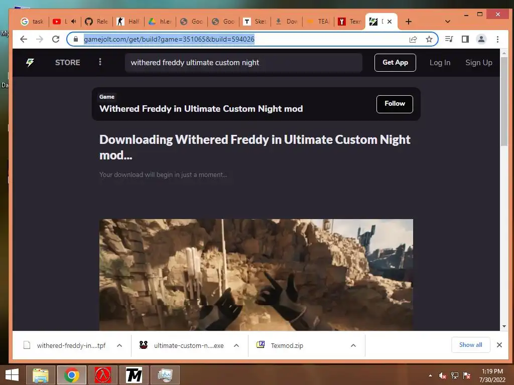
Task: Click the Log In link
Action: pos(440,63)
